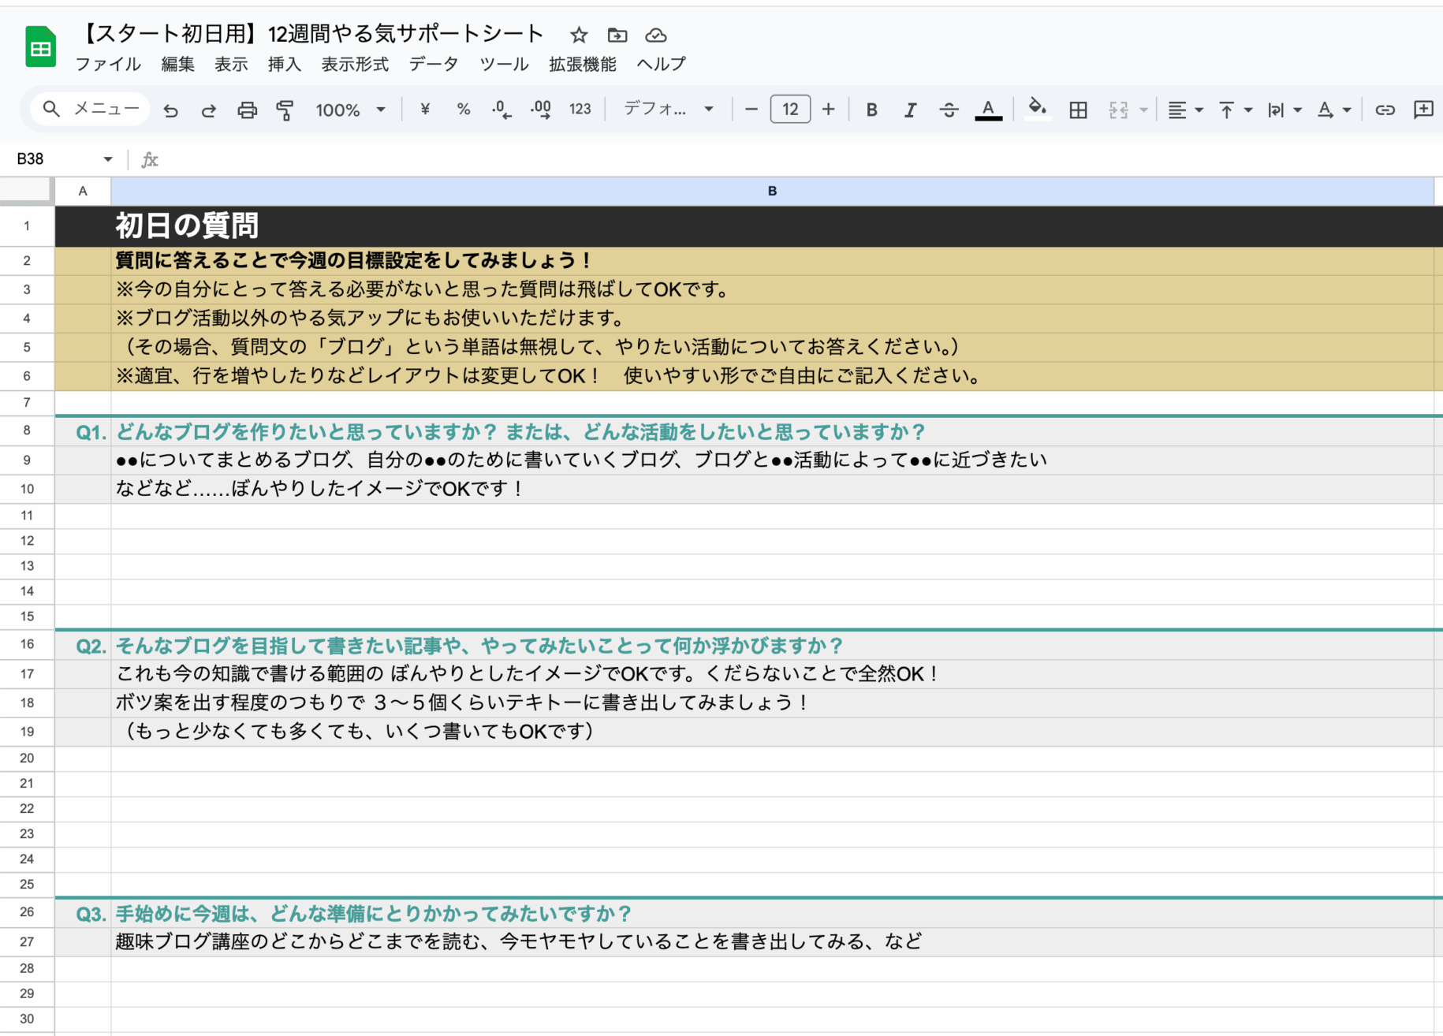Open zoom level 100% dropdown

coord(350,110)
